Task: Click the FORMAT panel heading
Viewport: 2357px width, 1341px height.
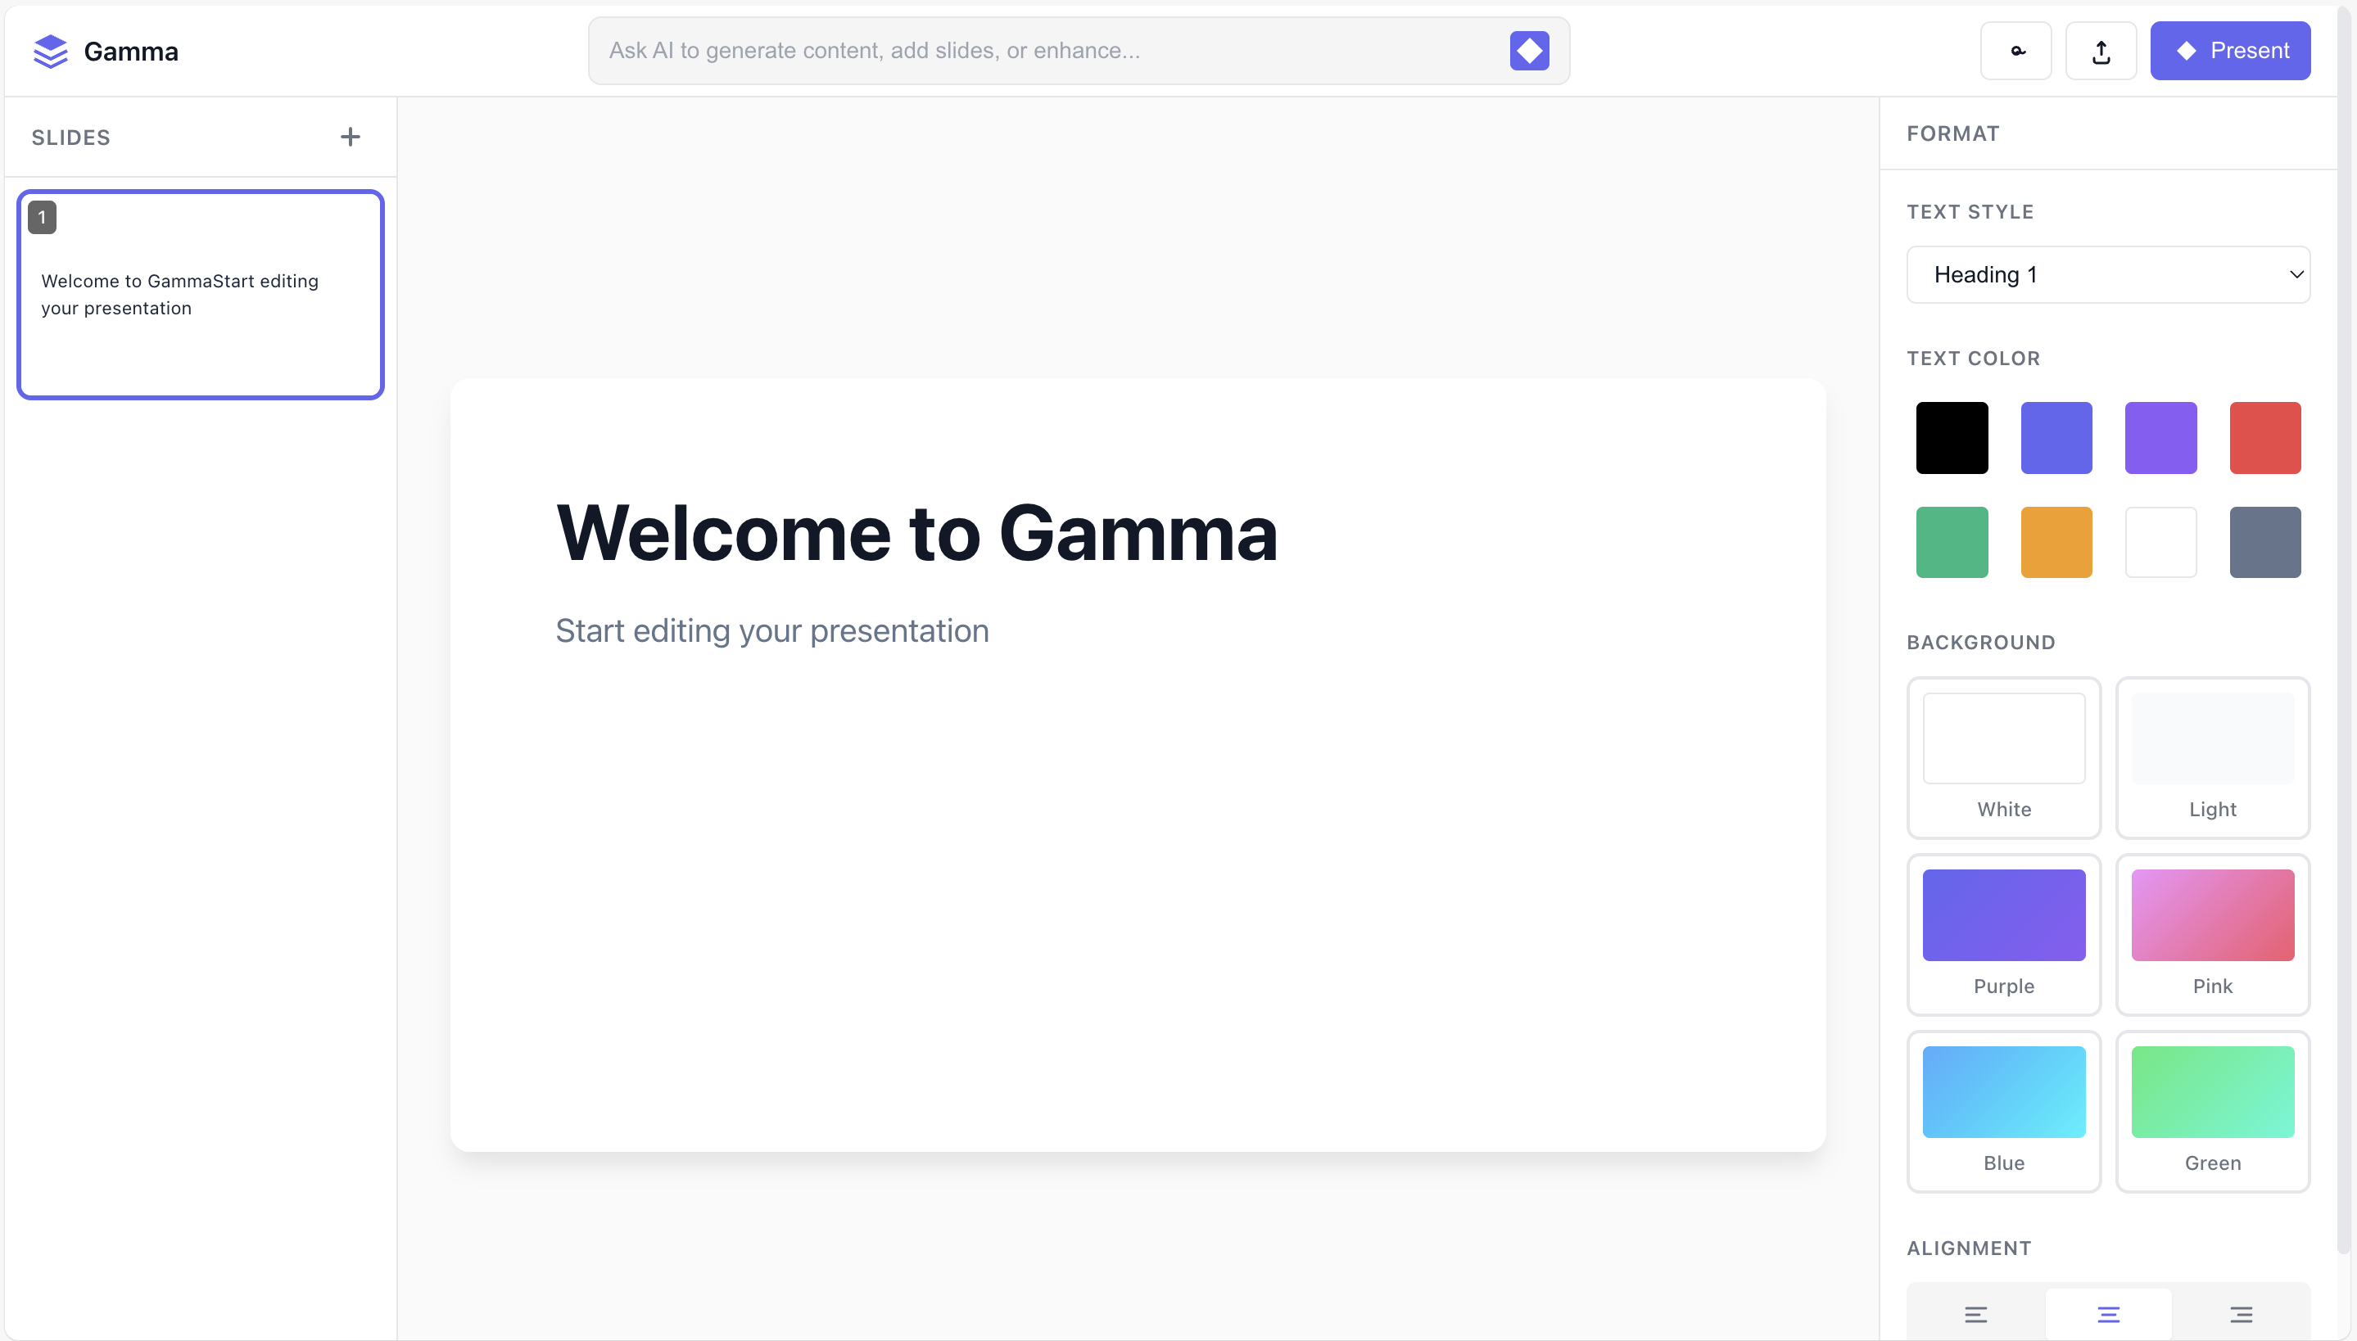Action: pos(1952,133)
